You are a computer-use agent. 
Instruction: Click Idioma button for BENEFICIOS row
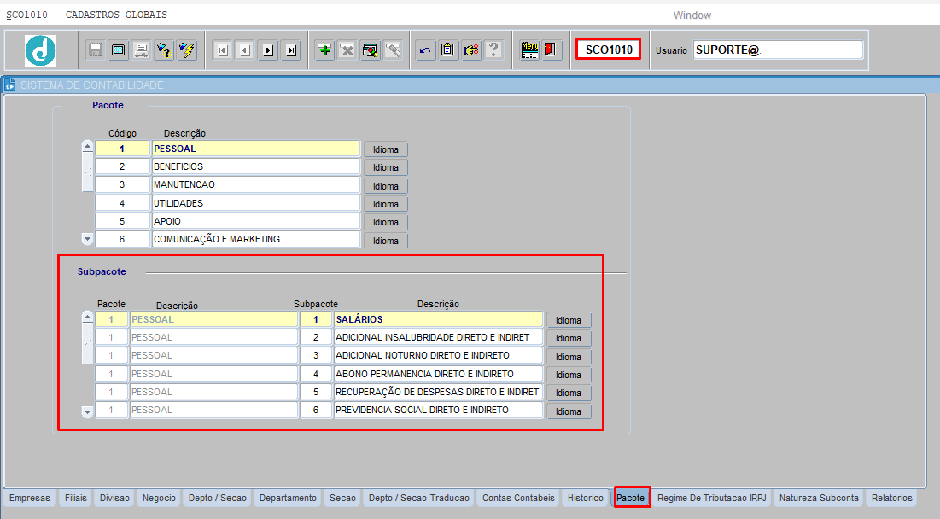(x=385, y=168)
